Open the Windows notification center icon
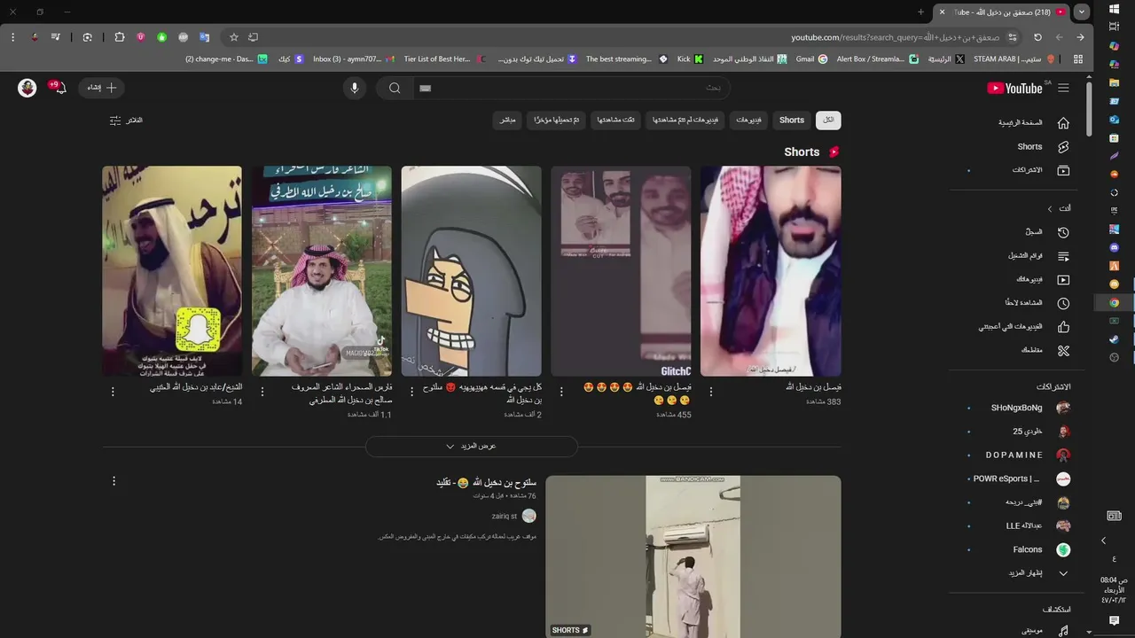This screenshot has height=638, width=1135. (x=1115, y=621)
